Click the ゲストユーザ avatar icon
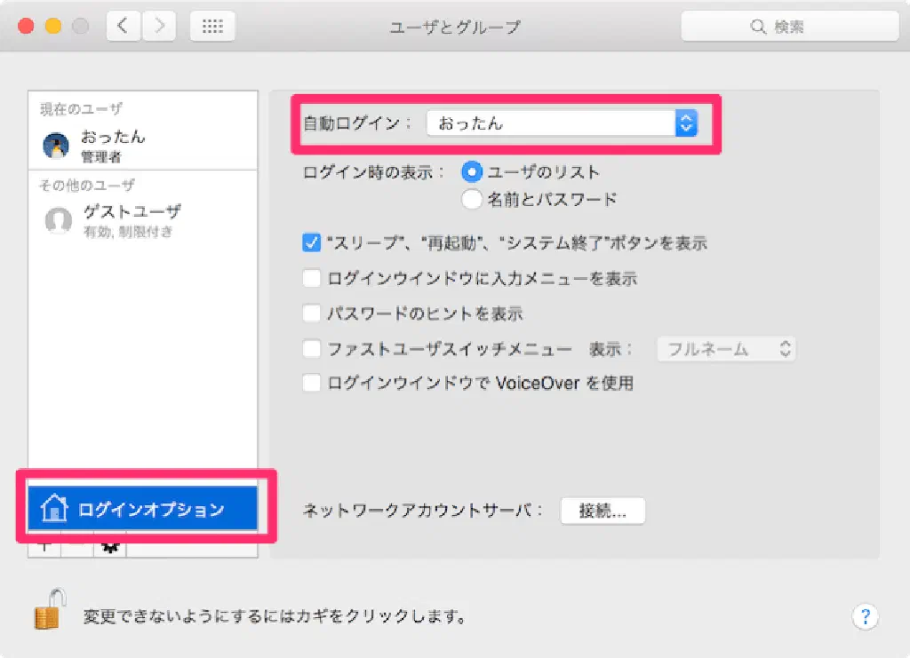 58,220
